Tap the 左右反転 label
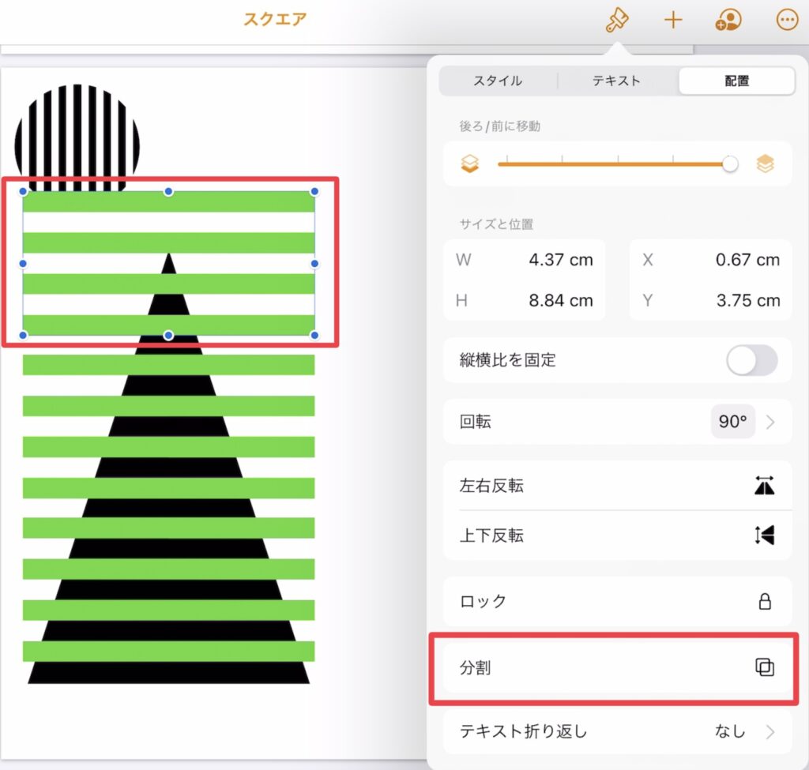The height and width of the screenshot is (770, 809). [x=491, y=486]
